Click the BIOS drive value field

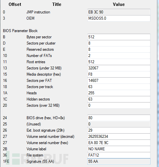(119, 118)
